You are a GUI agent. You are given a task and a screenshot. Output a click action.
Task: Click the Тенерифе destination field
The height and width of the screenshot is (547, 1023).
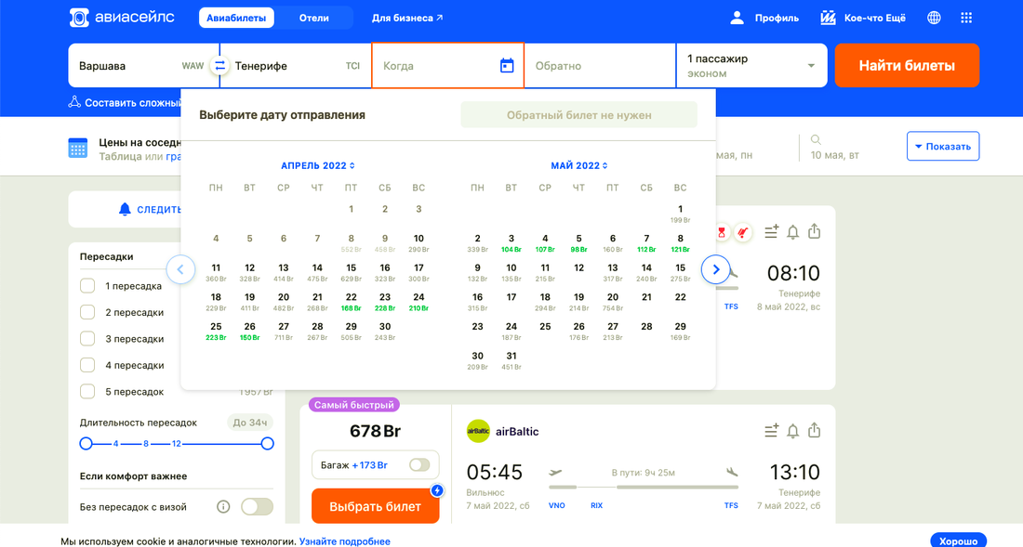pos(296,66)
